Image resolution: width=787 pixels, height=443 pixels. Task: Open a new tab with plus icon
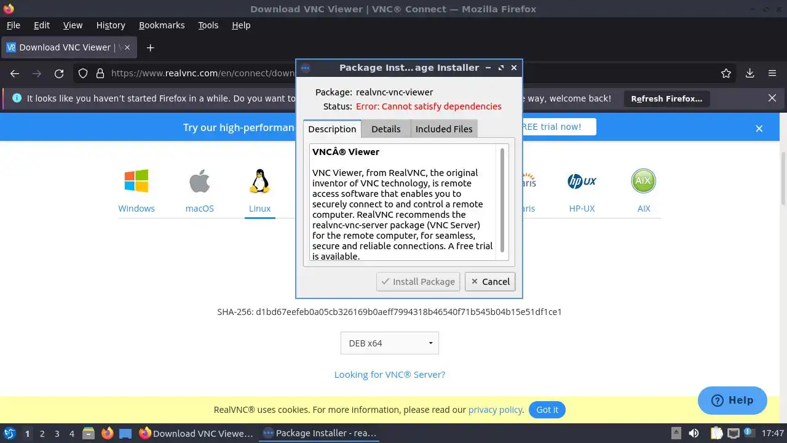(150, 47)
